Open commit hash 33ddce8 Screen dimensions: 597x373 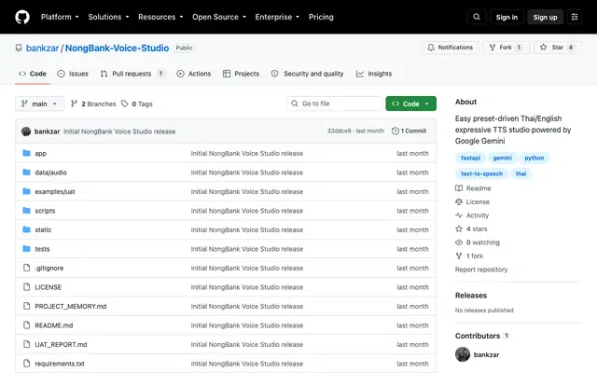pyautogui.click(x=339, y=131)
